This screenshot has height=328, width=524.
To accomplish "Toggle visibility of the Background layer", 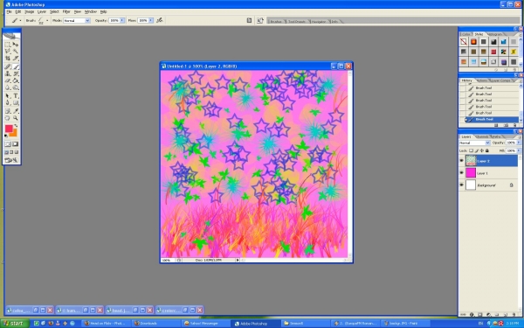I will [x=461, y=185].
